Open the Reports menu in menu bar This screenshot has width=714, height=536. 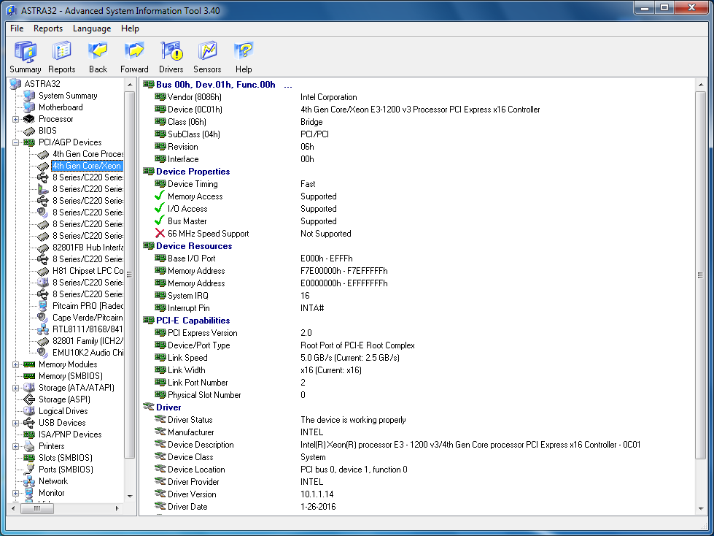(x=48, y=28)
